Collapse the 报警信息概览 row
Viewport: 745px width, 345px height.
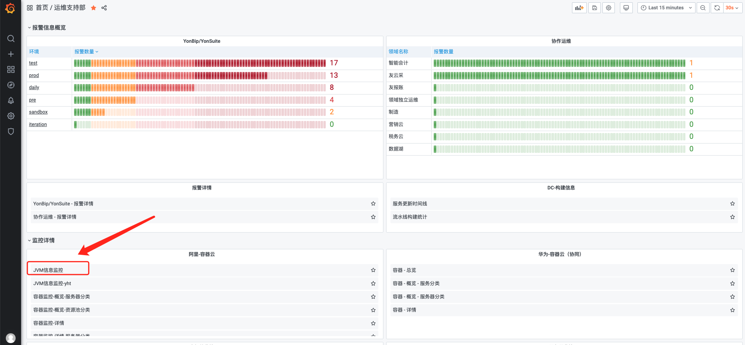tap(47, 28)
